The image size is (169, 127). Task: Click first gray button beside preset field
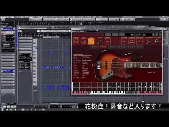click(x=108, y=35)
